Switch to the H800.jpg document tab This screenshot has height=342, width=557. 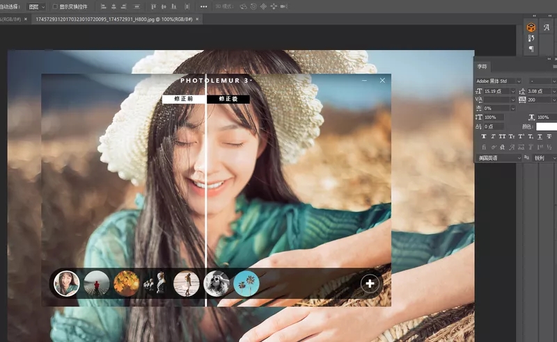(x=114, y=19)
